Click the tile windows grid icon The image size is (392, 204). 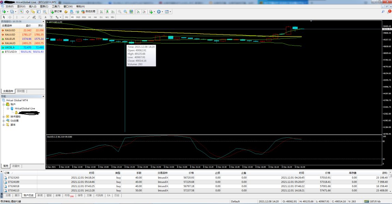pyautogui.click(x=131, y=12)
